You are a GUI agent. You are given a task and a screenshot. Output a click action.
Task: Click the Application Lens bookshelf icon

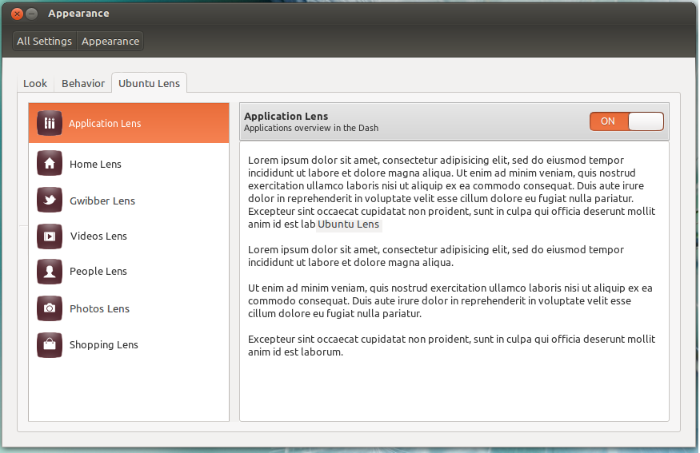click(50, 123)
